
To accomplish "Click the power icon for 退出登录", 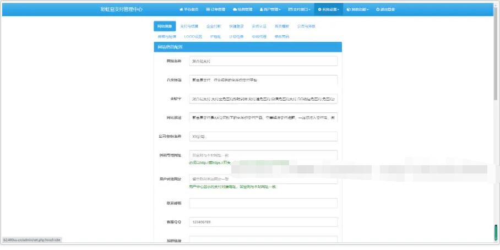I will [x=378, y=9].
